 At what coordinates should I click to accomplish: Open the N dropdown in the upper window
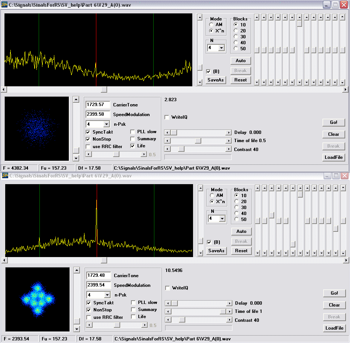tap(222, 48)
